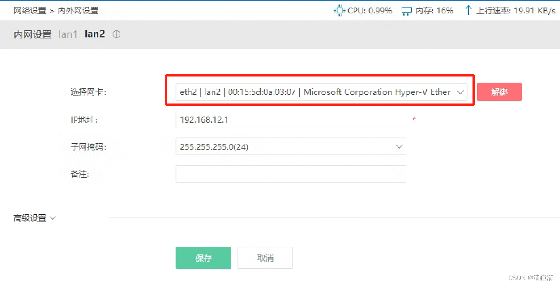Viewport: 560px width, 285px height.
Task: Click the 内网设置 heading
Action: (x=33, y=34)
